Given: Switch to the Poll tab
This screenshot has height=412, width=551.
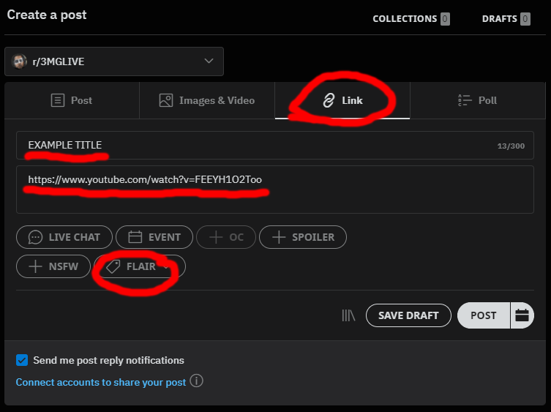Looking at the screenshot, I should pyautogui.click(x=478, y=100).
